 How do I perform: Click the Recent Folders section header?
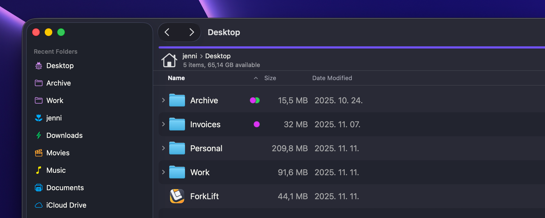coord(56,52)
